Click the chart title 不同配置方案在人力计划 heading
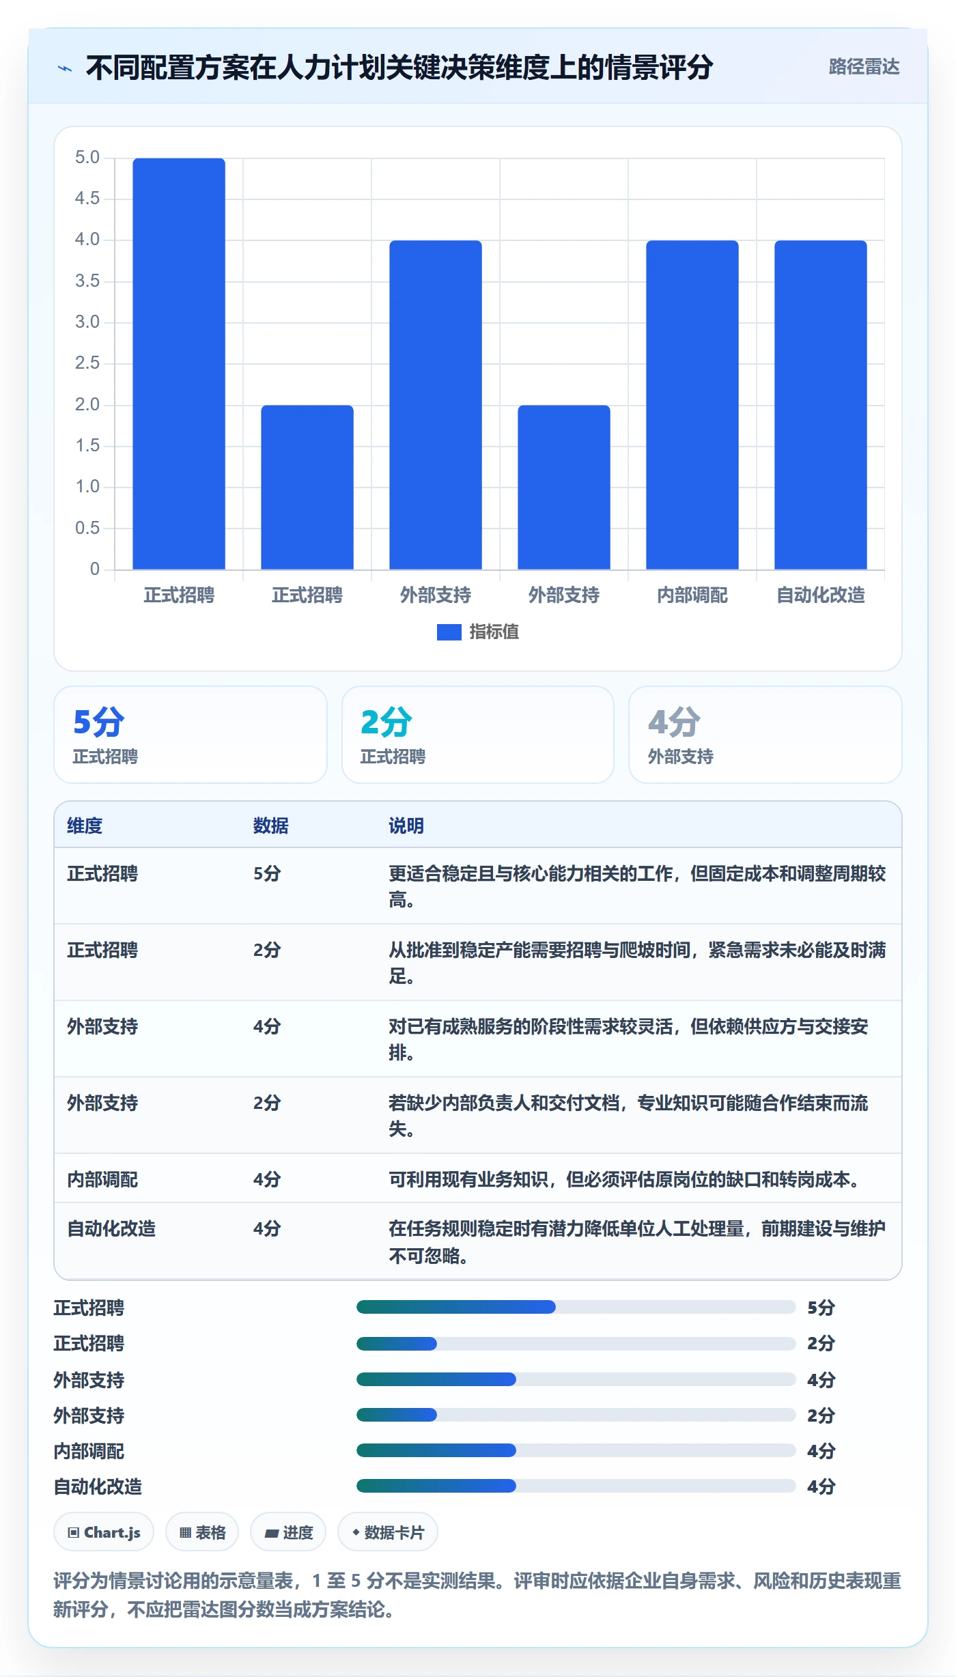 coord(399,68)
